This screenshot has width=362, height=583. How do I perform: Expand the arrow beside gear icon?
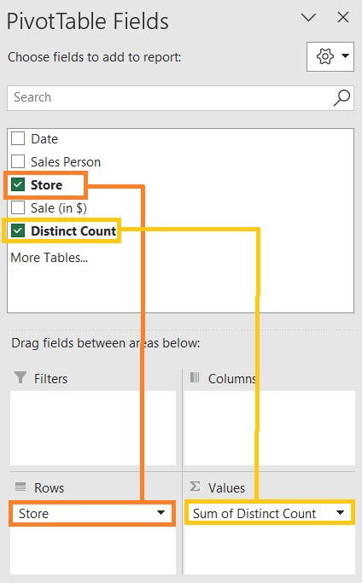(x=345, y=56)
